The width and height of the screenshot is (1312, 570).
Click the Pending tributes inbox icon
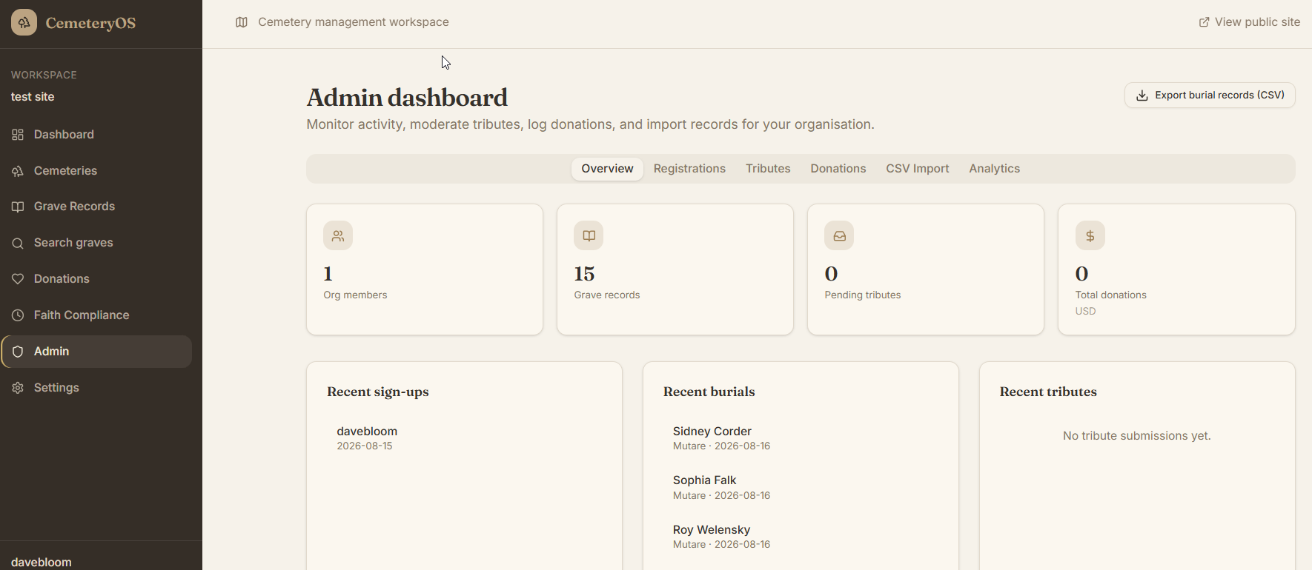[x=839, y=236]
